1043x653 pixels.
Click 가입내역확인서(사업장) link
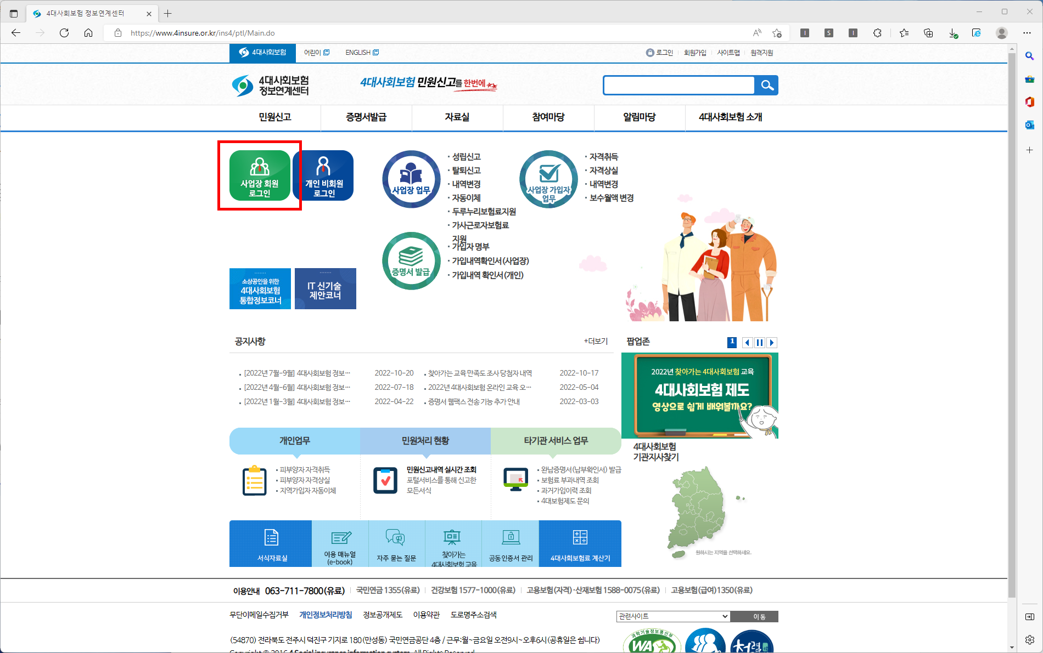point(490,261)
